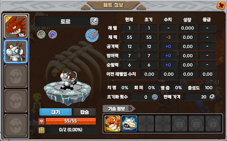Open the blue fossil shell dial icon

click(92, 36)
